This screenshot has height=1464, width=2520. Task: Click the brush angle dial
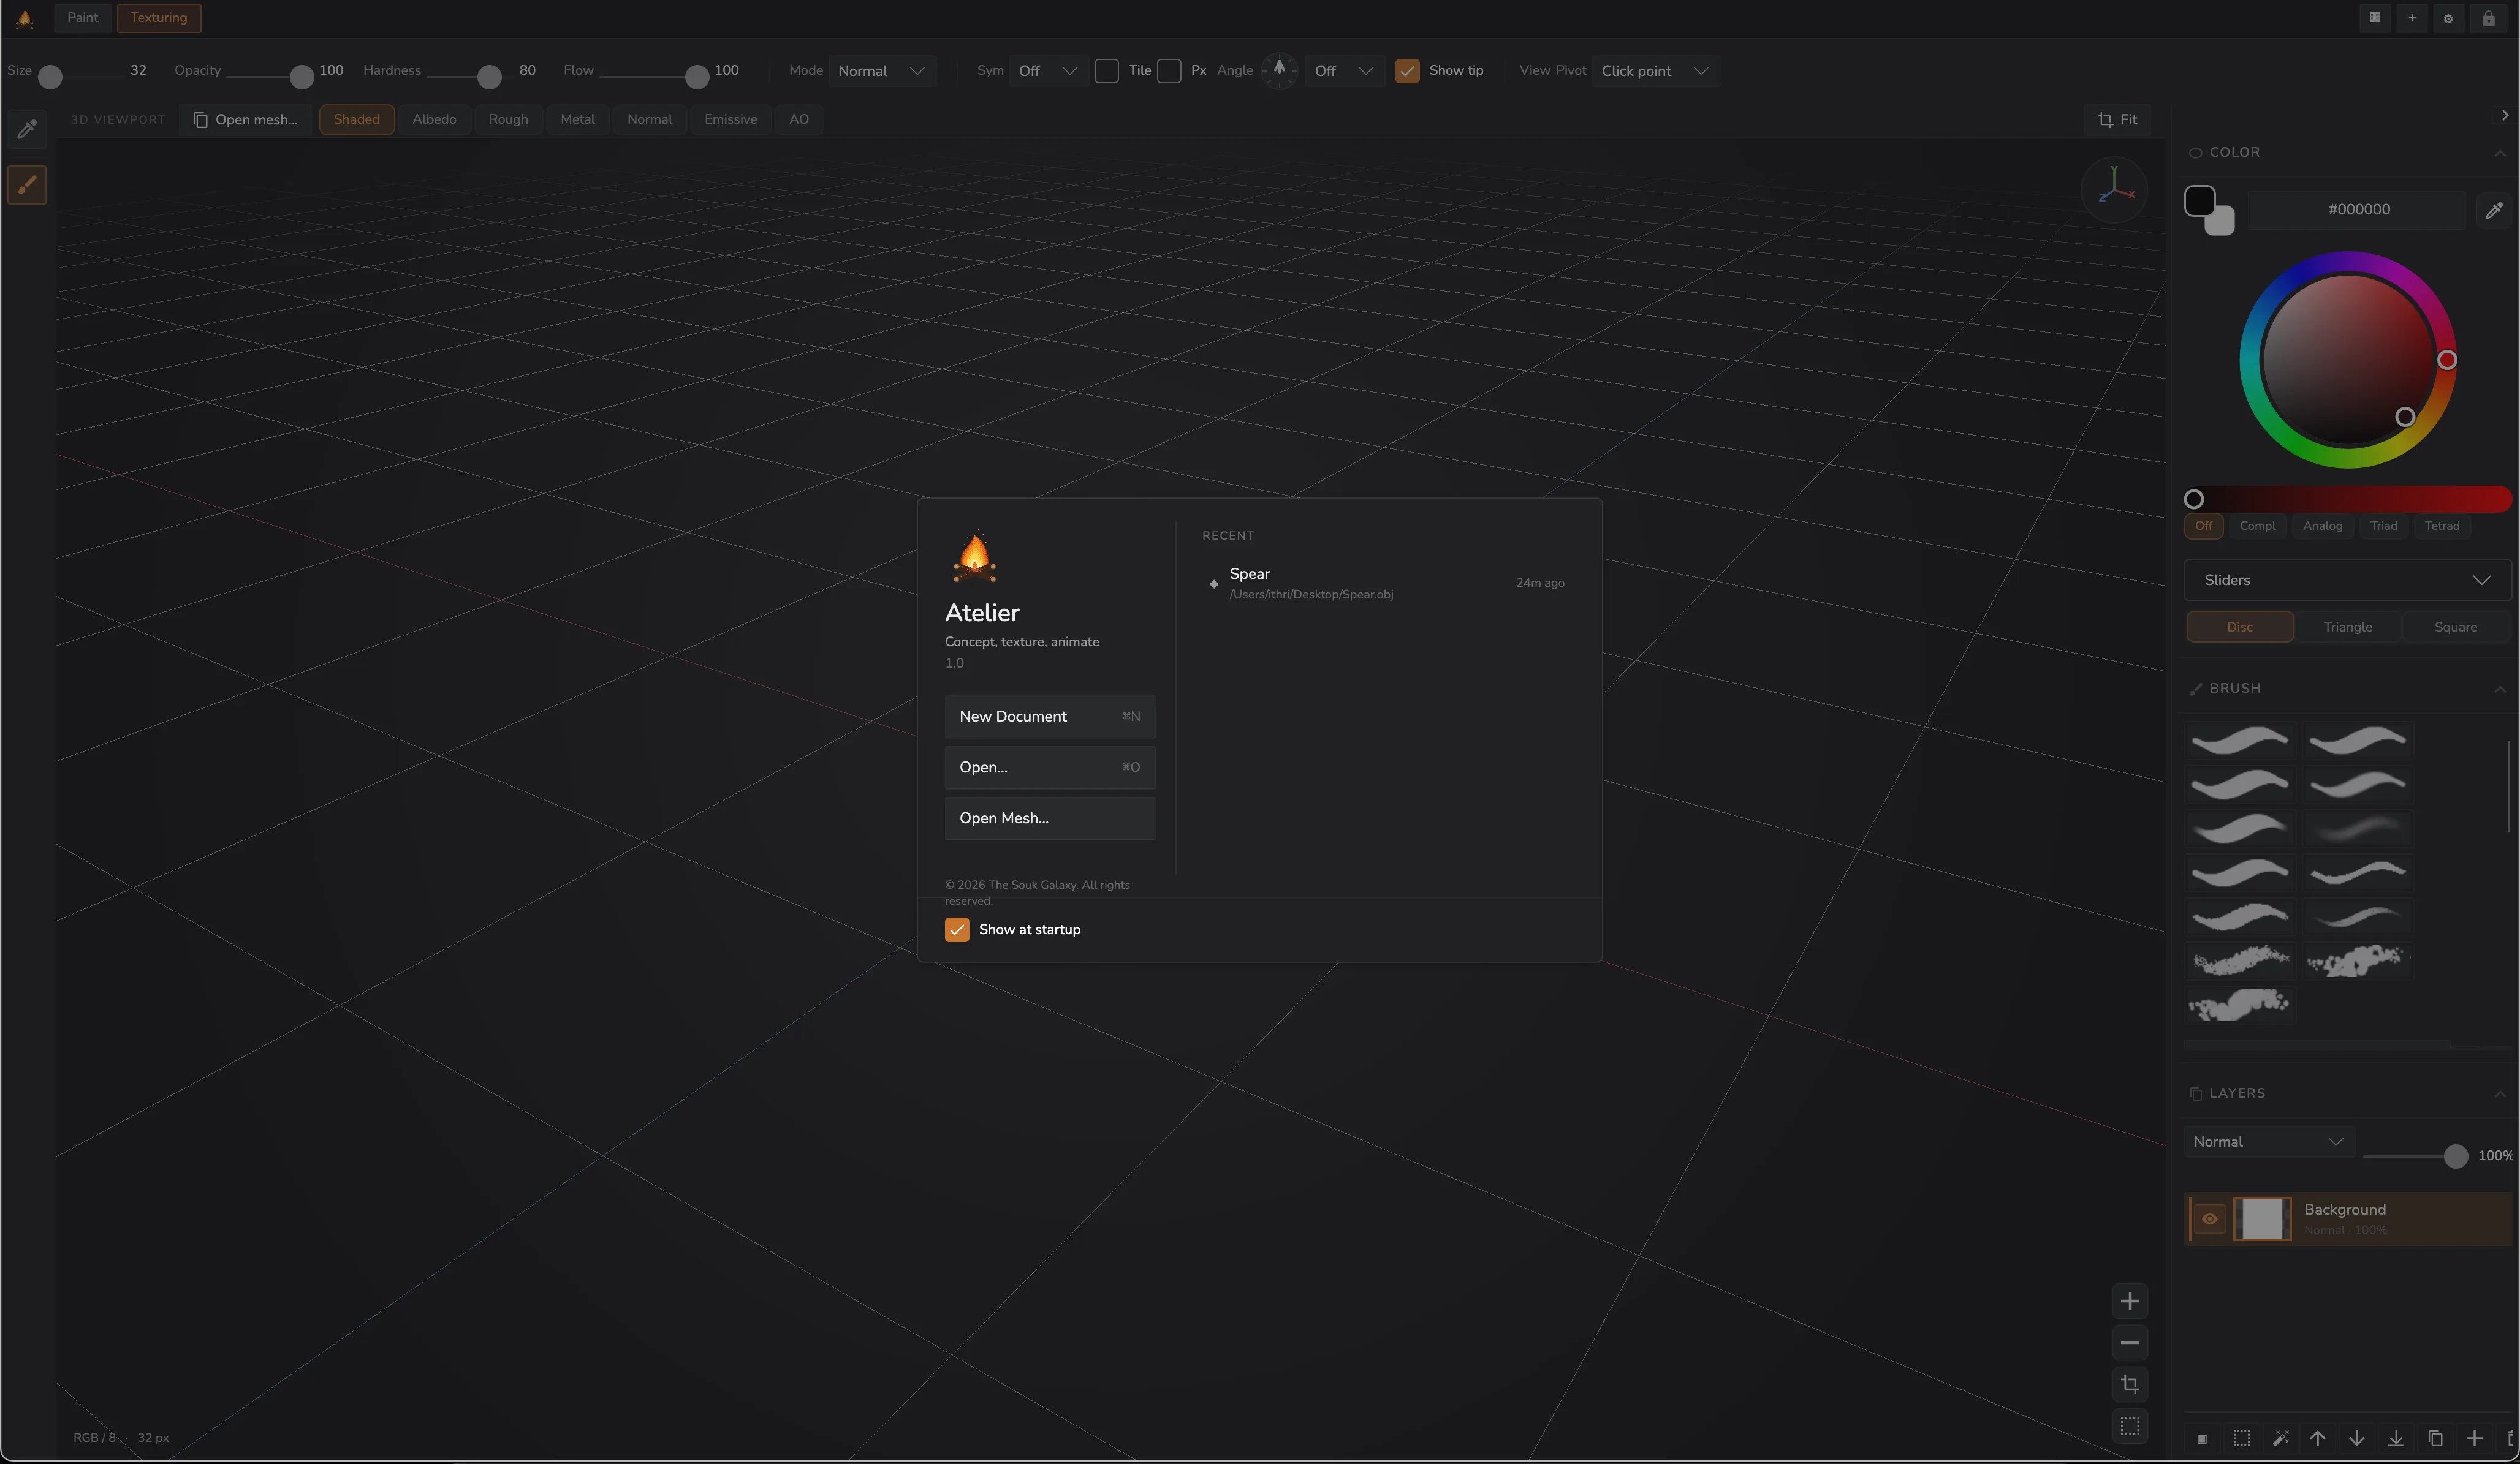(x=1279, y=70)
